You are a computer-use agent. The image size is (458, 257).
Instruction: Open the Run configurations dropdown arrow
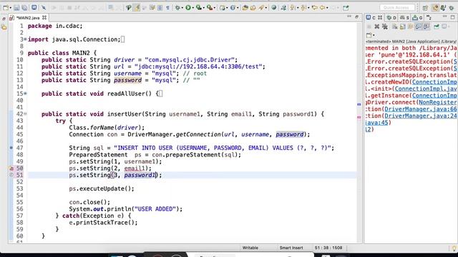(193, 8)
